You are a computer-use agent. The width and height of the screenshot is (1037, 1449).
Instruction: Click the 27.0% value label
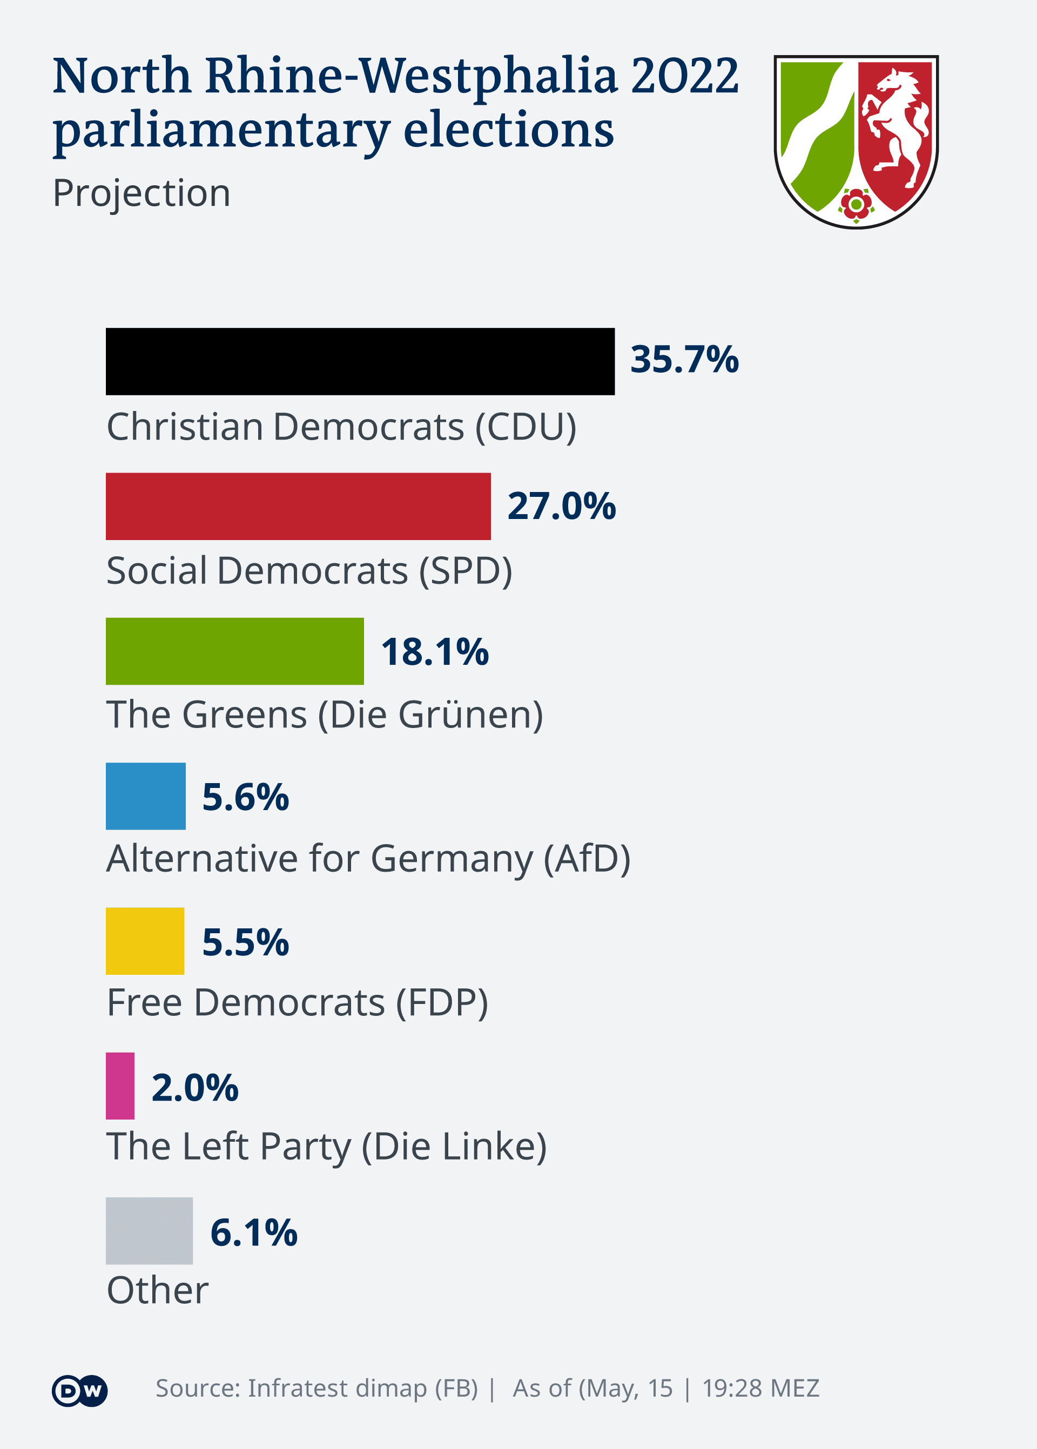click(x=561, y=506)
